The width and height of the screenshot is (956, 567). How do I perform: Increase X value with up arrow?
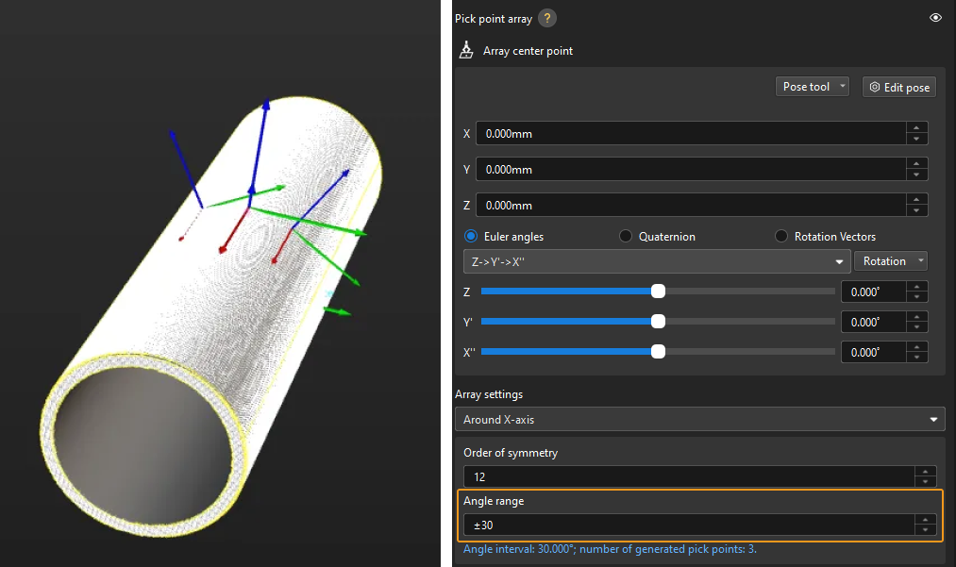point(915,128)
